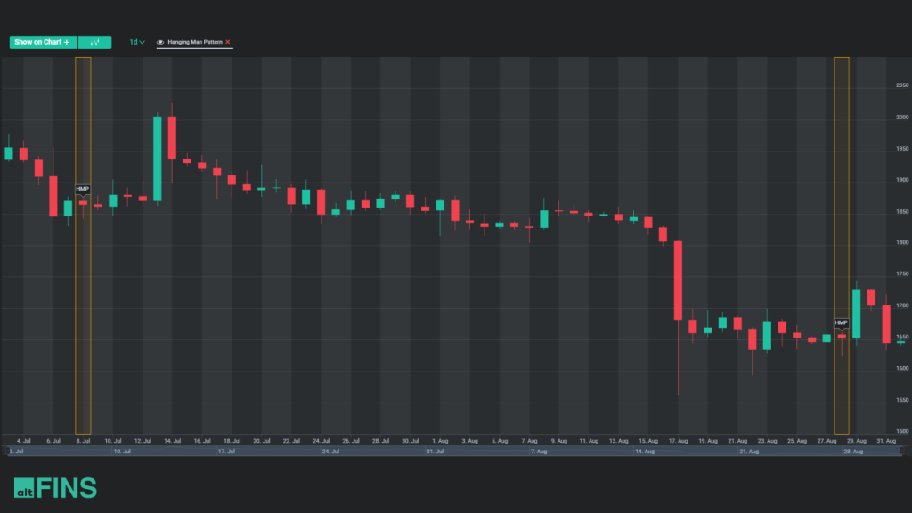This screenshot has height=513, width=912.
Task: Open the candlestick chart type button
Action: [x=94, y=42]
